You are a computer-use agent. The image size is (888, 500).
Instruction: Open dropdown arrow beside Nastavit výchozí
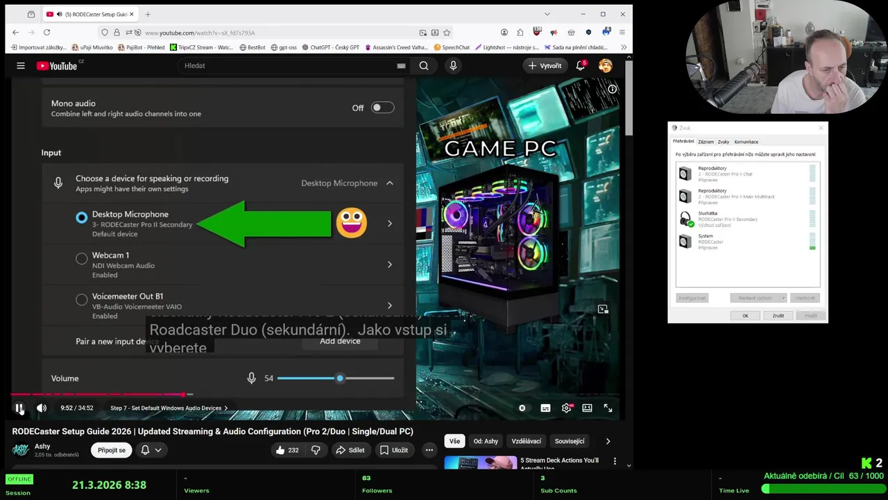[x=783, y=298]
